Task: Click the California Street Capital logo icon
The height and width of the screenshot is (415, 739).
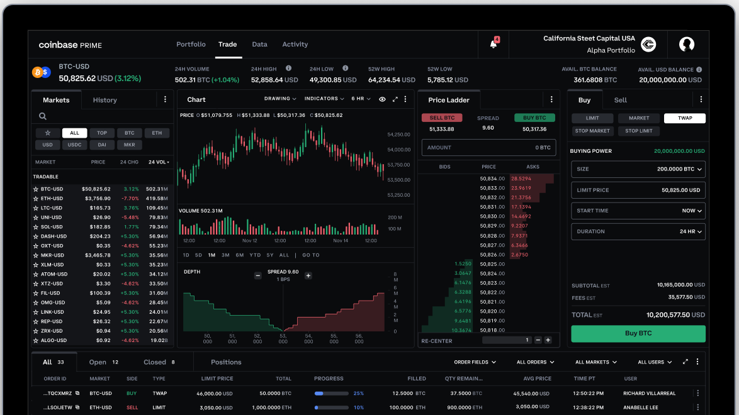Action: pos(648,44)
